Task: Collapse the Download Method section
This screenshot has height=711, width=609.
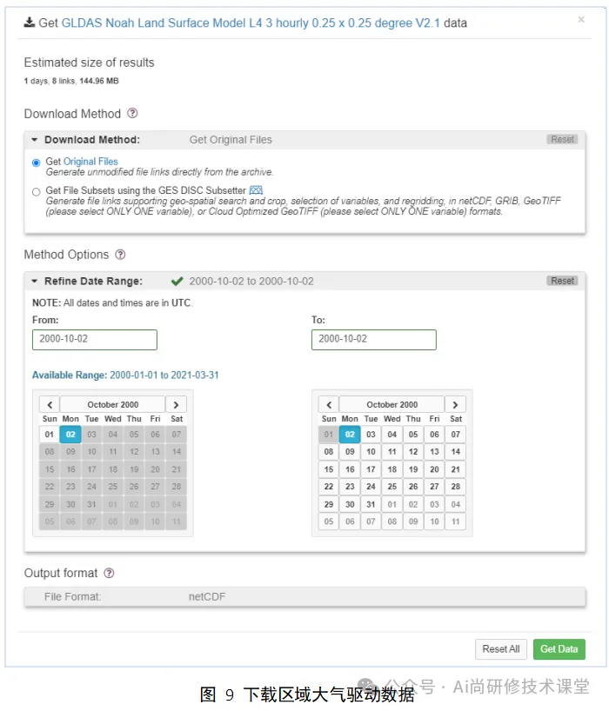Action: coord(35,140)
